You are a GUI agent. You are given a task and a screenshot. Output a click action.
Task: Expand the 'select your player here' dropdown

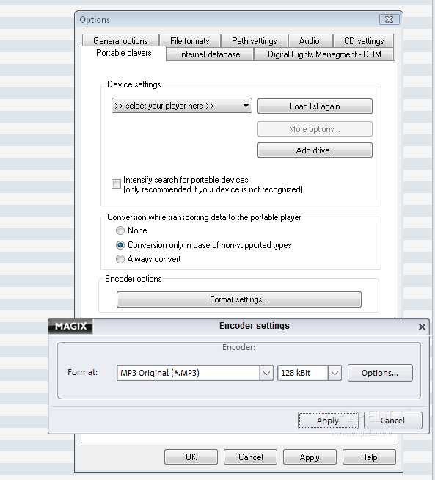[x=182, y=106]
